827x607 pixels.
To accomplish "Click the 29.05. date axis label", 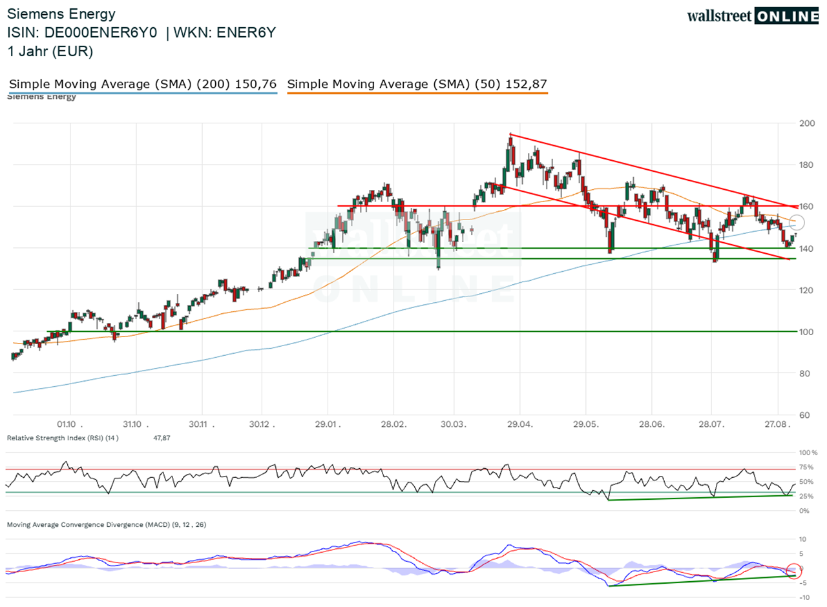I will click(x=586, y=424).
